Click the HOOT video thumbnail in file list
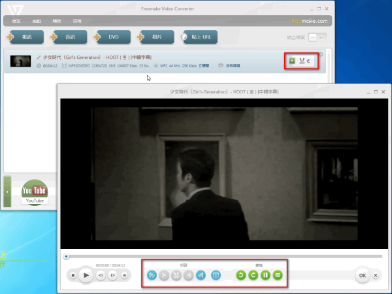The width and height of the screenshot is (392, 294). point(20,61)
